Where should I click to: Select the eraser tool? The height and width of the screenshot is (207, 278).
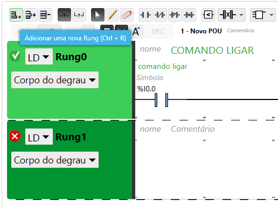[x=127, y=15]
